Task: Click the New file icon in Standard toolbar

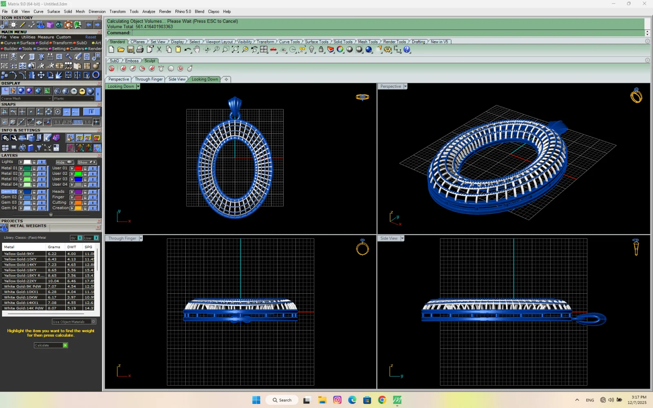Action: 111,49
